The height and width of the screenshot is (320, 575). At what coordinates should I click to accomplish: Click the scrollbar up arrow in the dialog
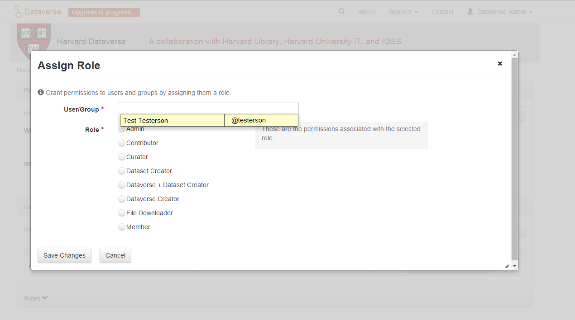pyautogui.click(x=514, y=54)
